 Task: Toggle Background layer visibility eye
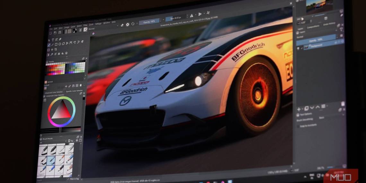click(x=298, y=48)
